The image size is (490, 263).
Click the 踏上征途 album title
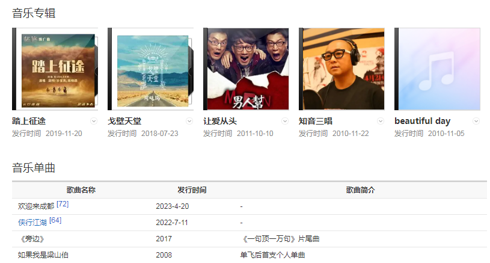coord(29,121)
